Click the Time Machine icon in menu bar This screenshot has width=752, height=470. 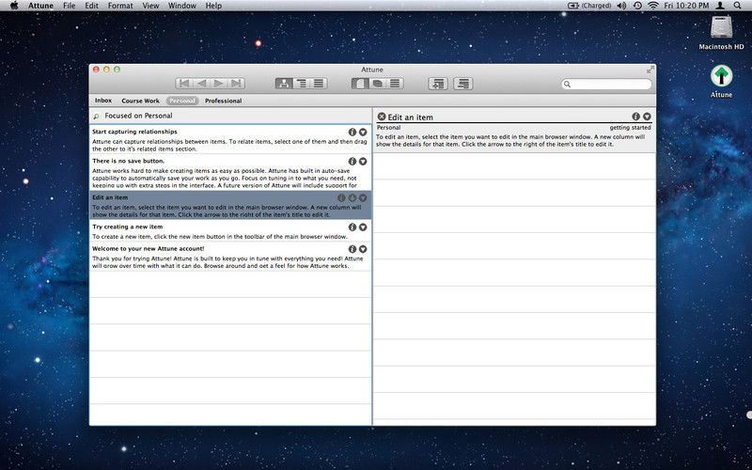tap(637, 6)
